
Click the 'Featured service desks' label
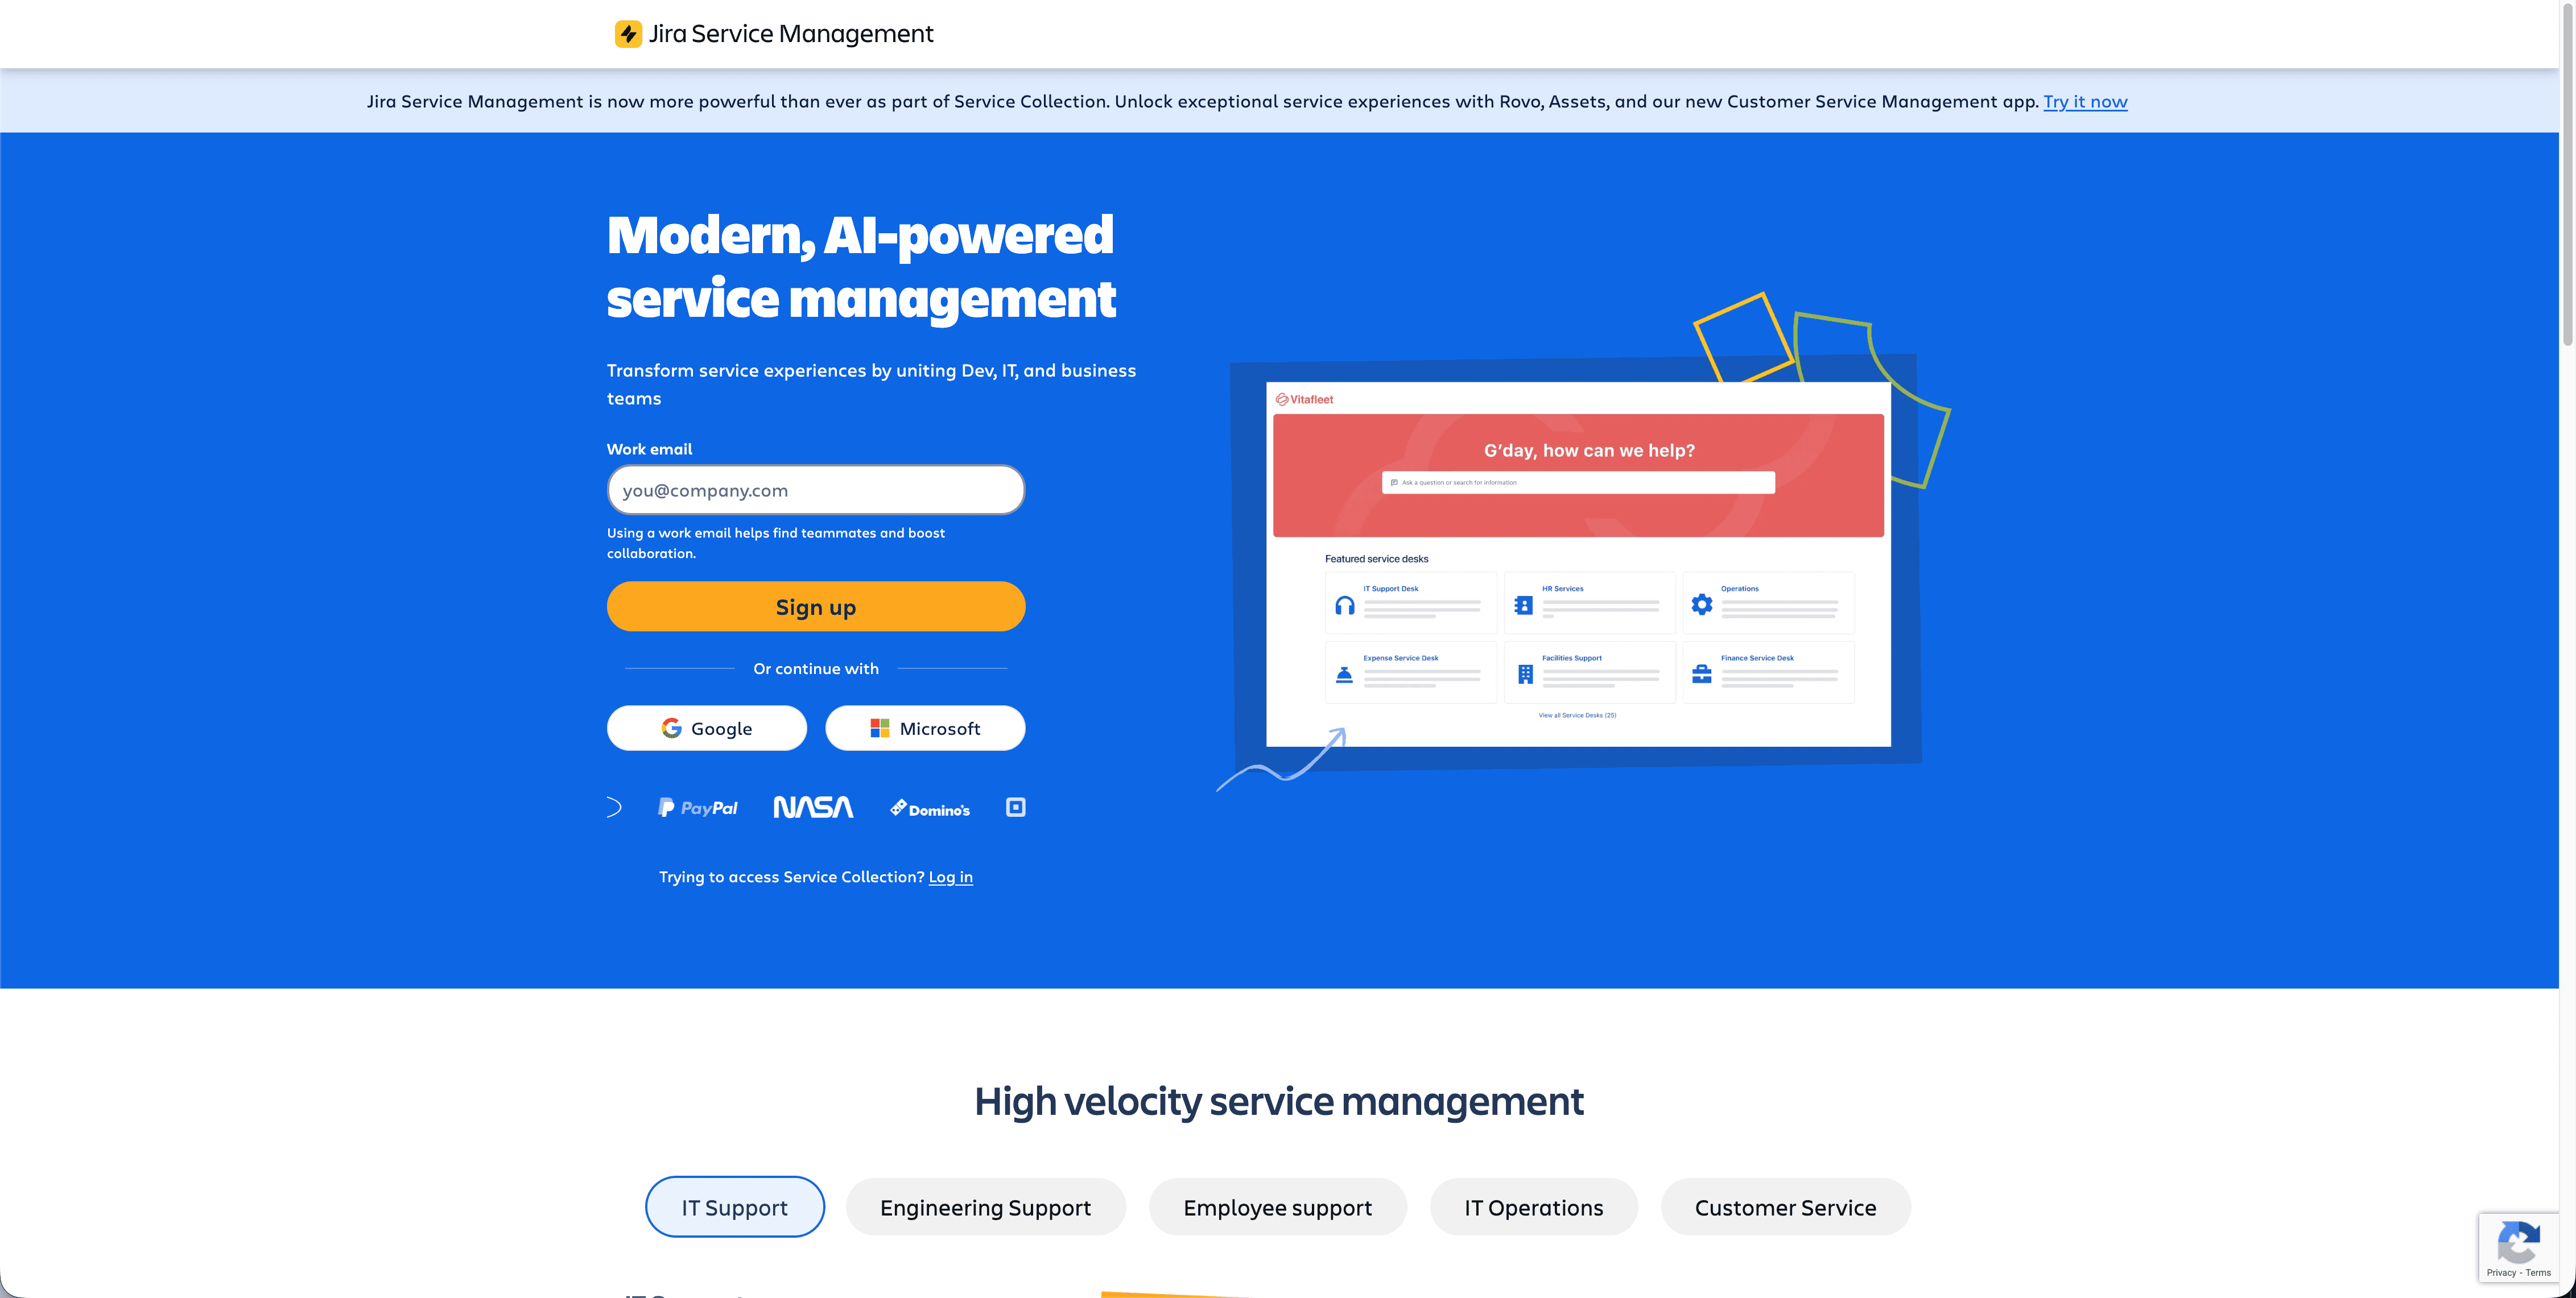pos(1376,559)
